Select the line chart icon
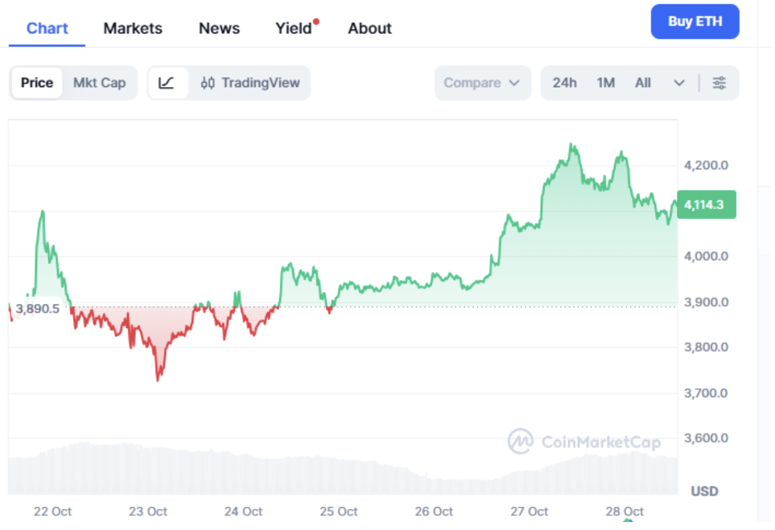This screenshot has height=530, width=775. pyautogui.click(x=166, y=83)
